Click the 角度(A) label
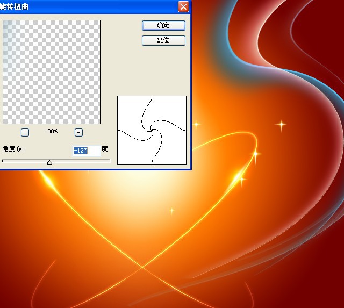 pyautogui.click(x=13, y=149)
